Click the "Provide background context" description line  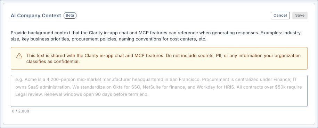[156, 33]
